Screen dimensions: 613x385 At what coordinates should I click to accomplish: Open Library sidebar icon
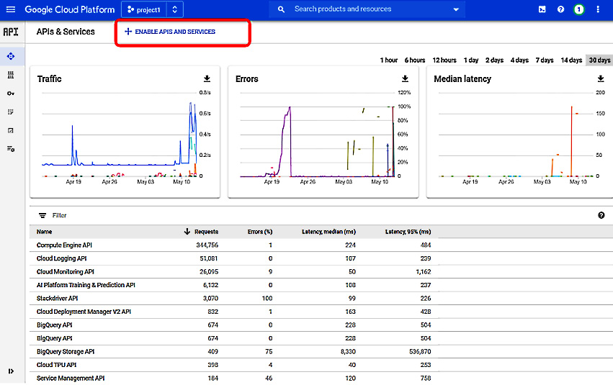click(x=11, y=75)
